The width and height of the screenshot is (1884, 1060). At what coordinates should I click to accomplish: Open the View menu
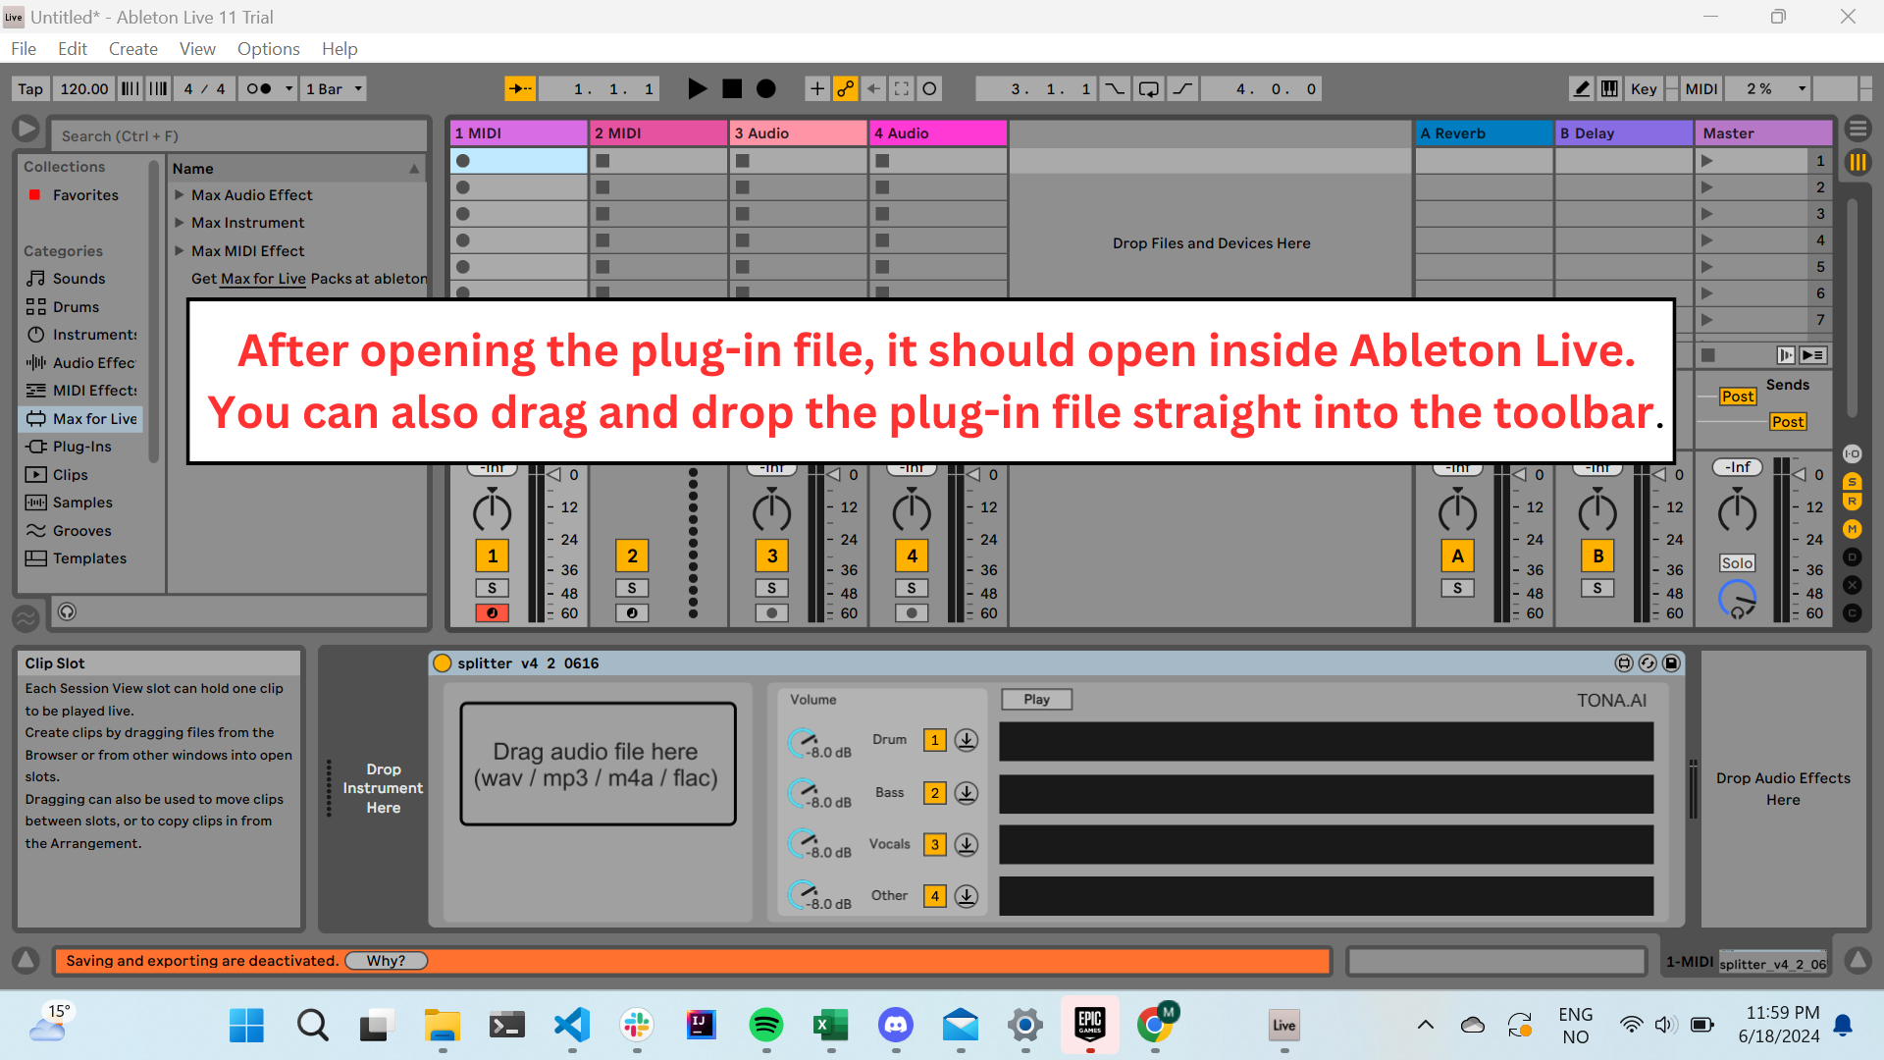click(x=197, y=48)
